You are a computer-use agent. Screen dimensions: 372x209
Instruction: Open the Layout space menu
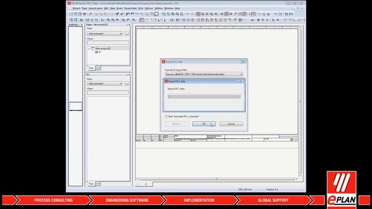click(x=95, y=8)
